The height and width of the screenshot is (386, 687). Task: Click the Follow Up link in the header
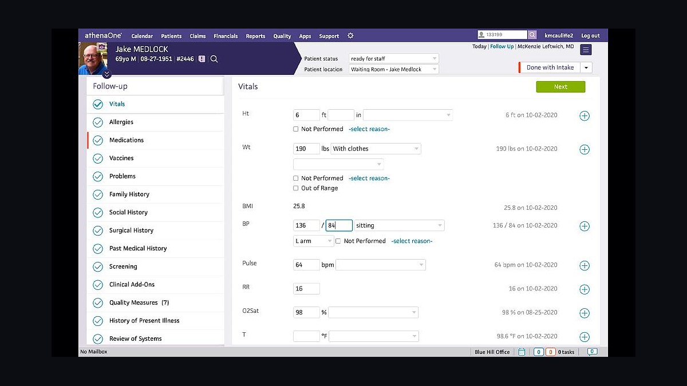(x=502, y=47)
